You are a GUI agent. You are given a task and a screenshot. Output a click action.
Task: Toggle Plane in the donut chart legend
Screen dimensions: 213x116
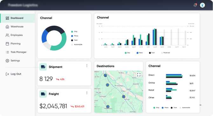pos(75,36)
